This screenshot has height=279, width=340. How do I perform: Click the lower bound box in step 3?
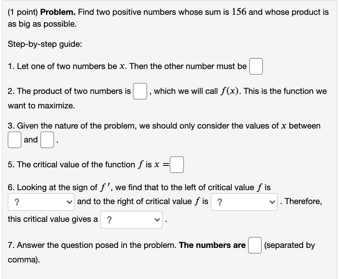[14, 139]
